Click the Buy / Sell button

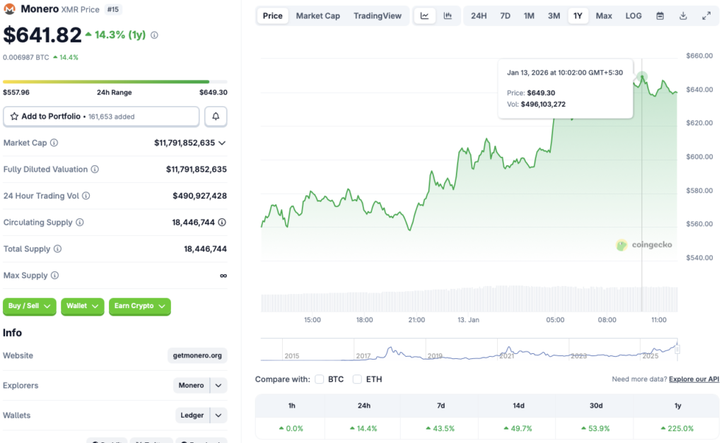pyautogui.click(x=29, y=306)
